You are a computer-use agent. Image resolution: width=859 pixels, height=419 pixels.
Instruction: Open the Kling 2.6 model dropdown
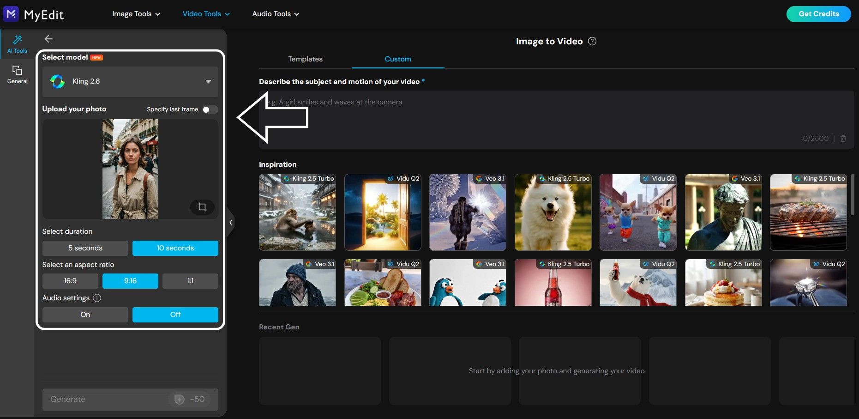pos(130,82)
